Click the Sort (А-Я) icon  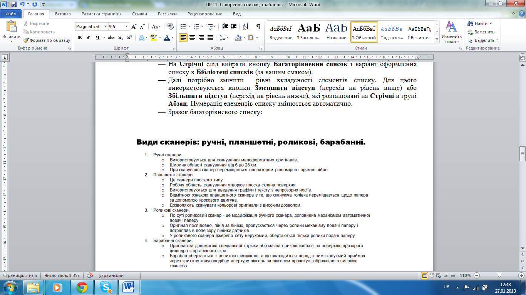pos(245,27)
